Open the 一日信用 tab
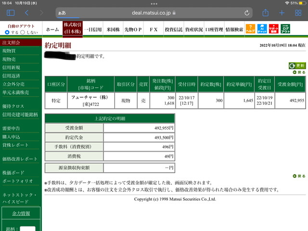Image resolution: width=308 pixels, height=231 pixels. point(93,29)
